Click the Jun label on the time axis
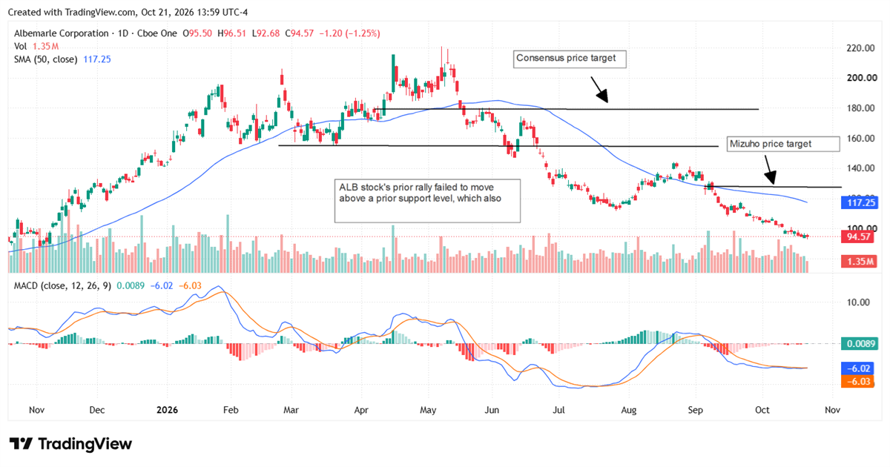 (492, 408)
